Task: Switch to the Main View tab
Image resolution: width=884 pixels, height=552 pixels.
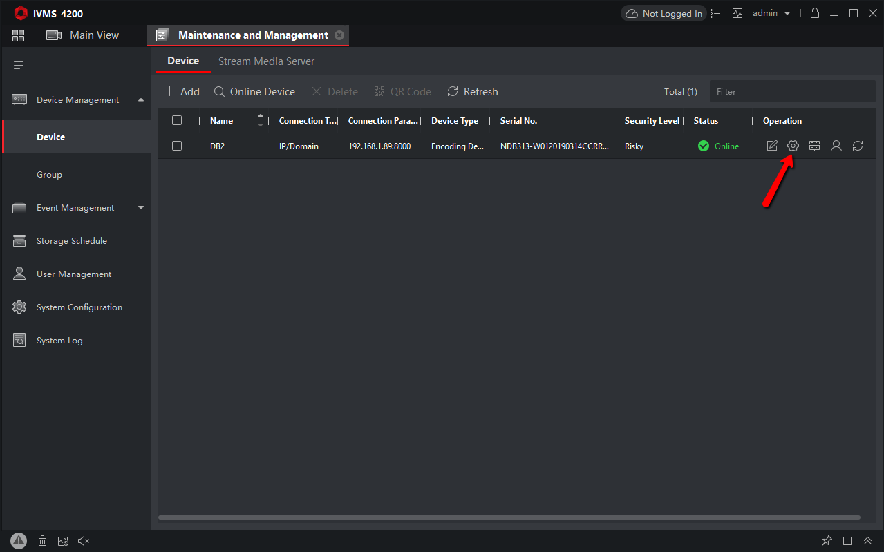Action: click(83, 35)
